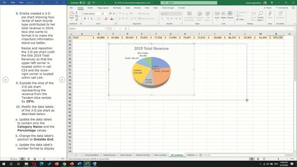This screenshot has width=297, height=167.
Task: Open Conditional Formatting
Action: (189, 16)
